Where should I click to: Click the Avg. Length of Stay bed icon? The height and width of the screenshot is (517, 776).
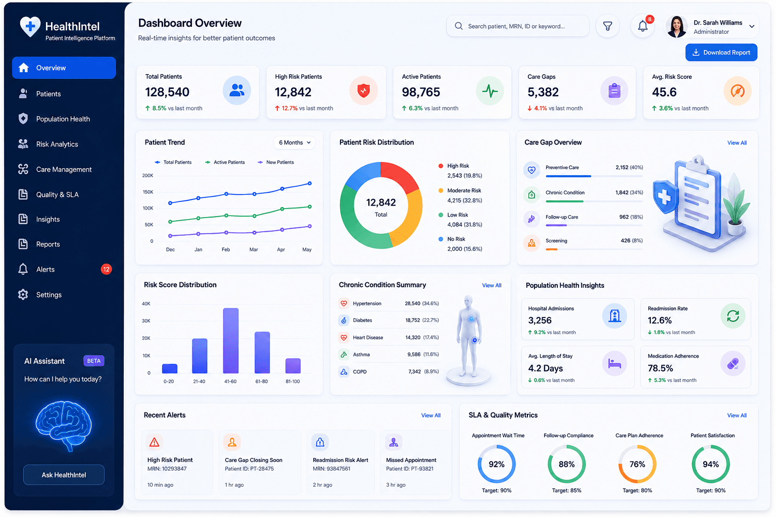(x=615, y=364)
